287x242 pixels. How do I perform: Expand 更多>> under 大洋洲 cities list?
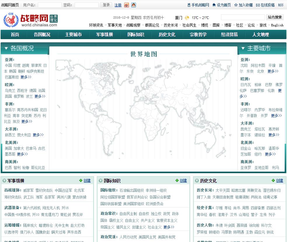[274, 135]
